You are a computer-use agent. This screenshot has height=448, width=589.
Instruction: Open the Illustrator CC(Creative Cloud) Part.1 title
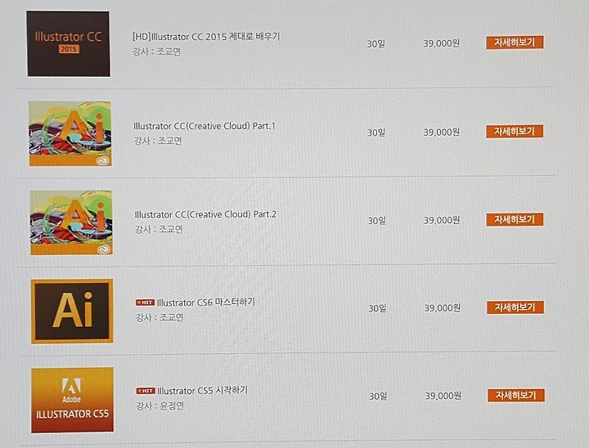coord(205,126)
